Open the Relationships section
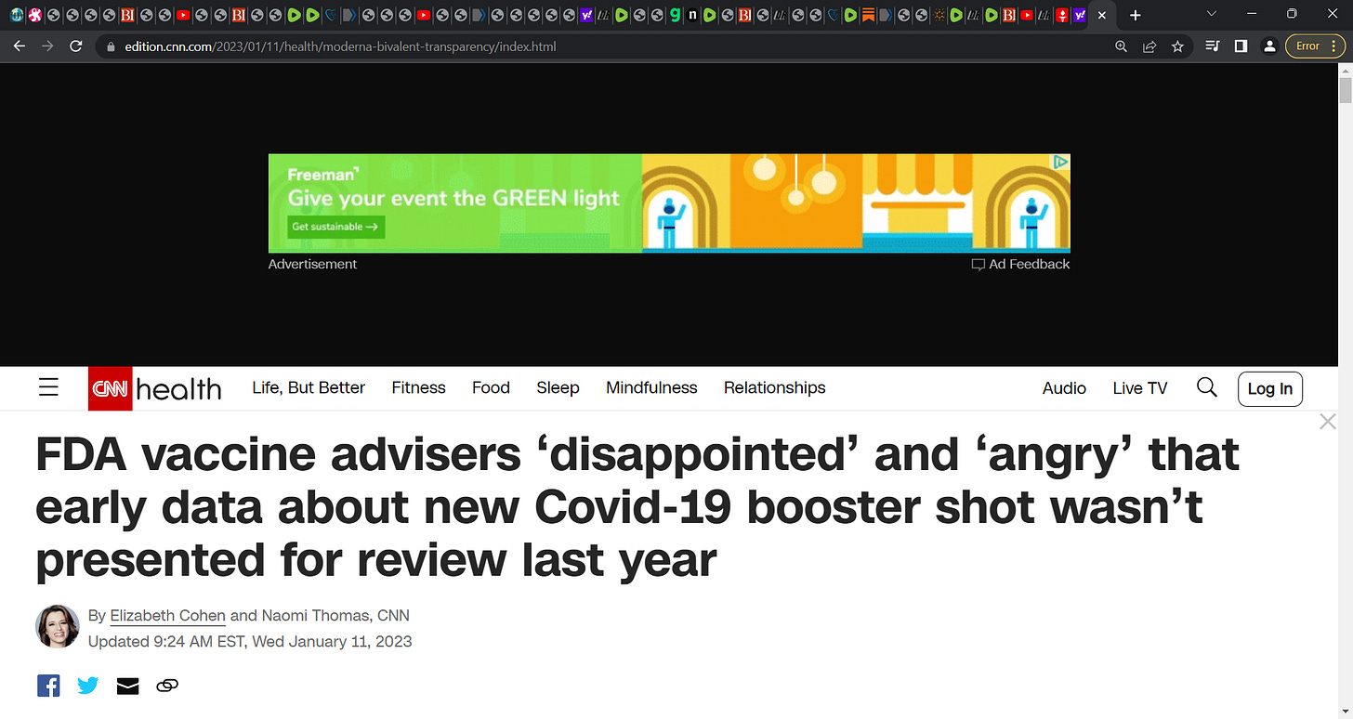The width and height of the screenshot is (1353, 719). click(775, 387)
